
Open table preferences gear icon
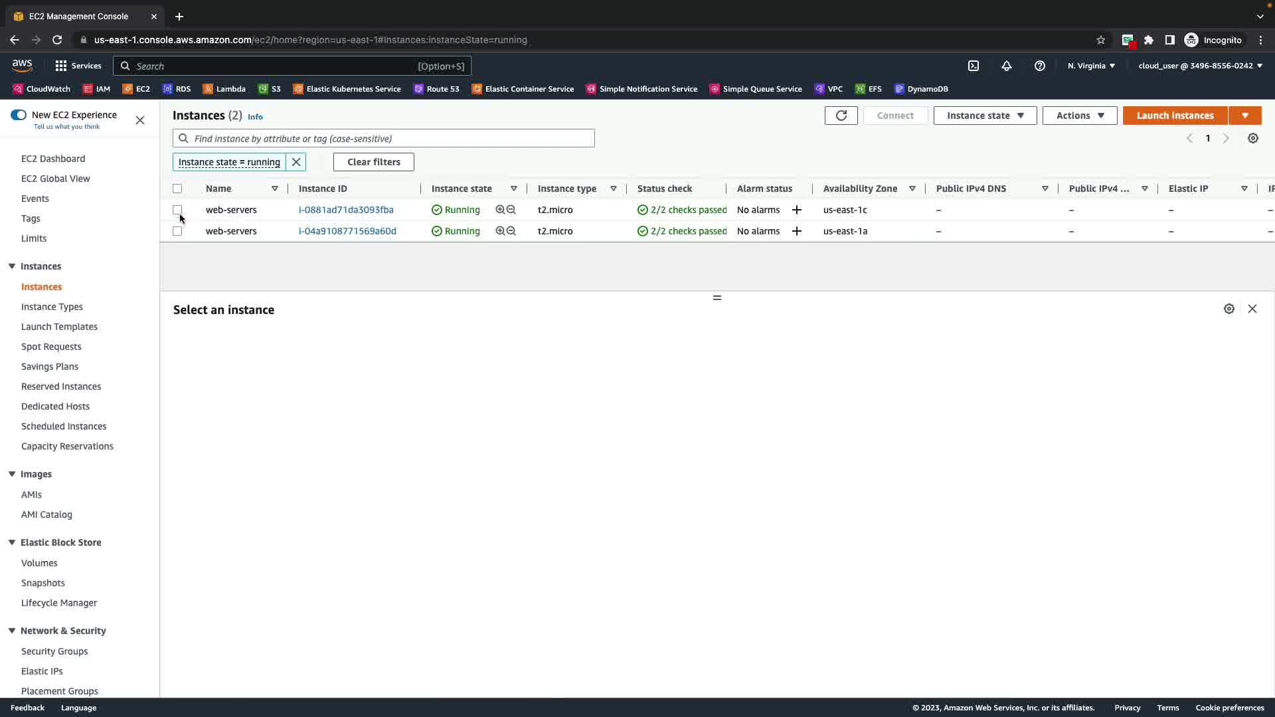(1252, 138)
